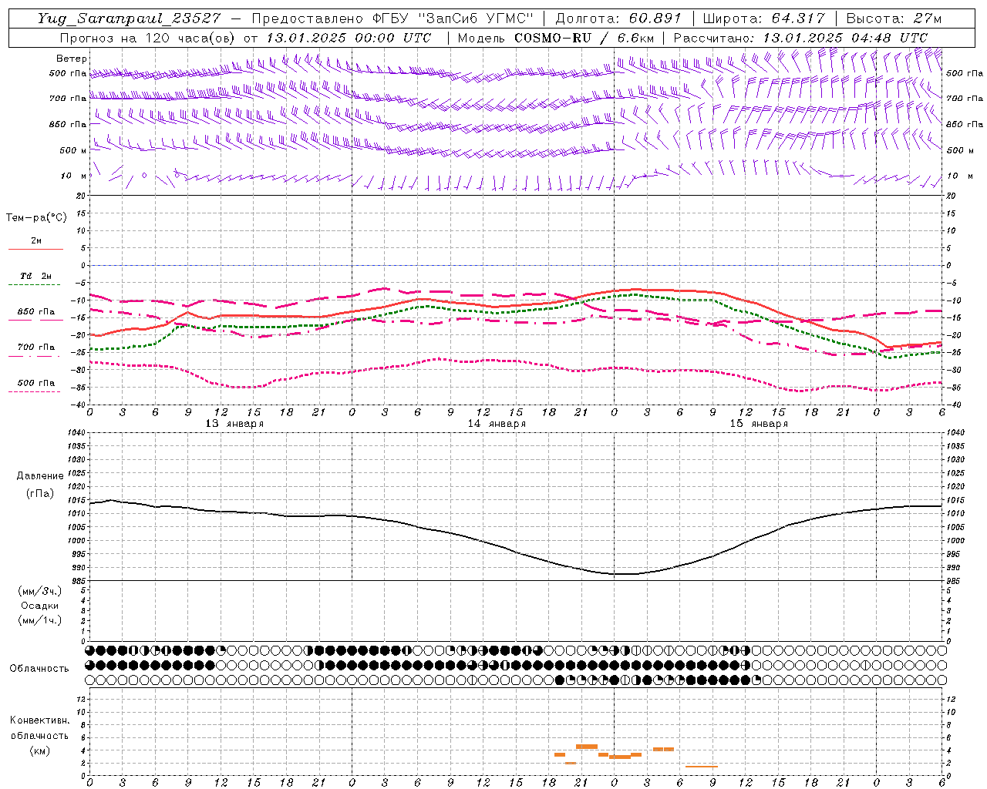Select forecast start 13.01.2025 00:00 UTC

[x=349, y=38]
